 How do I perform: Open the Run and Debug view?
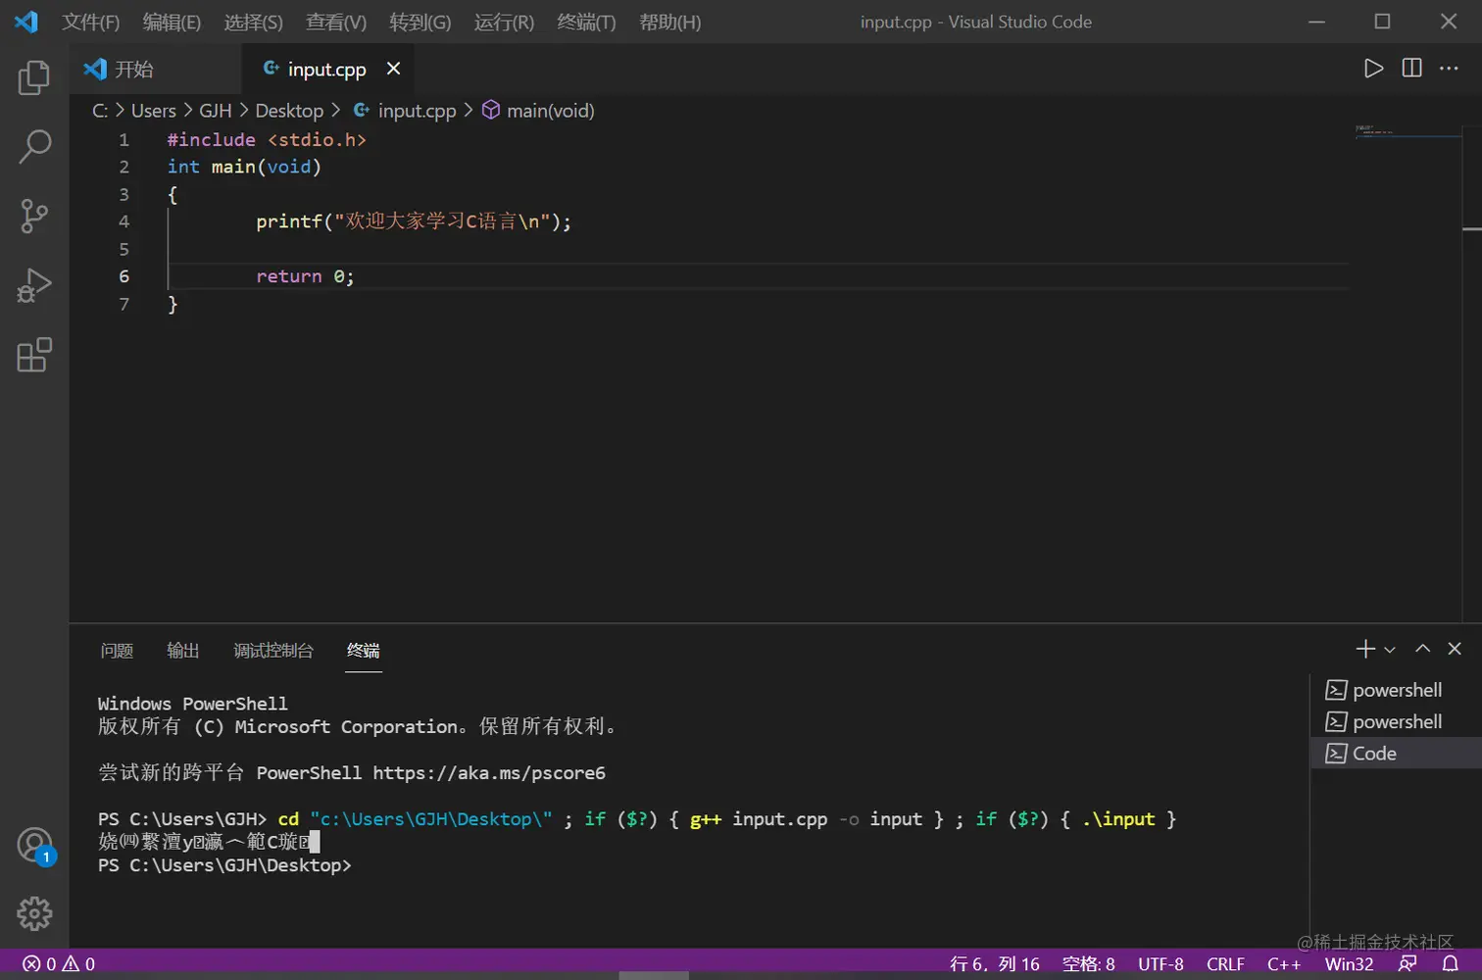pos(34,285)
